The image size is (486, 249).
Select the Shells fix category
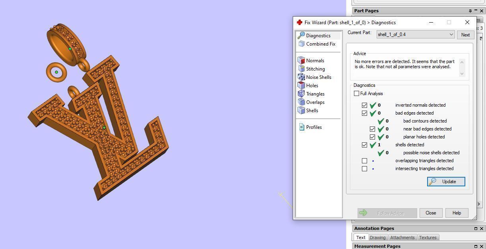click(312, 111)
